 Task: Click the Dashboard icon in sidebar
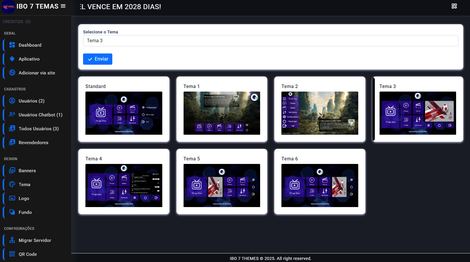click(x=12, y=45)
